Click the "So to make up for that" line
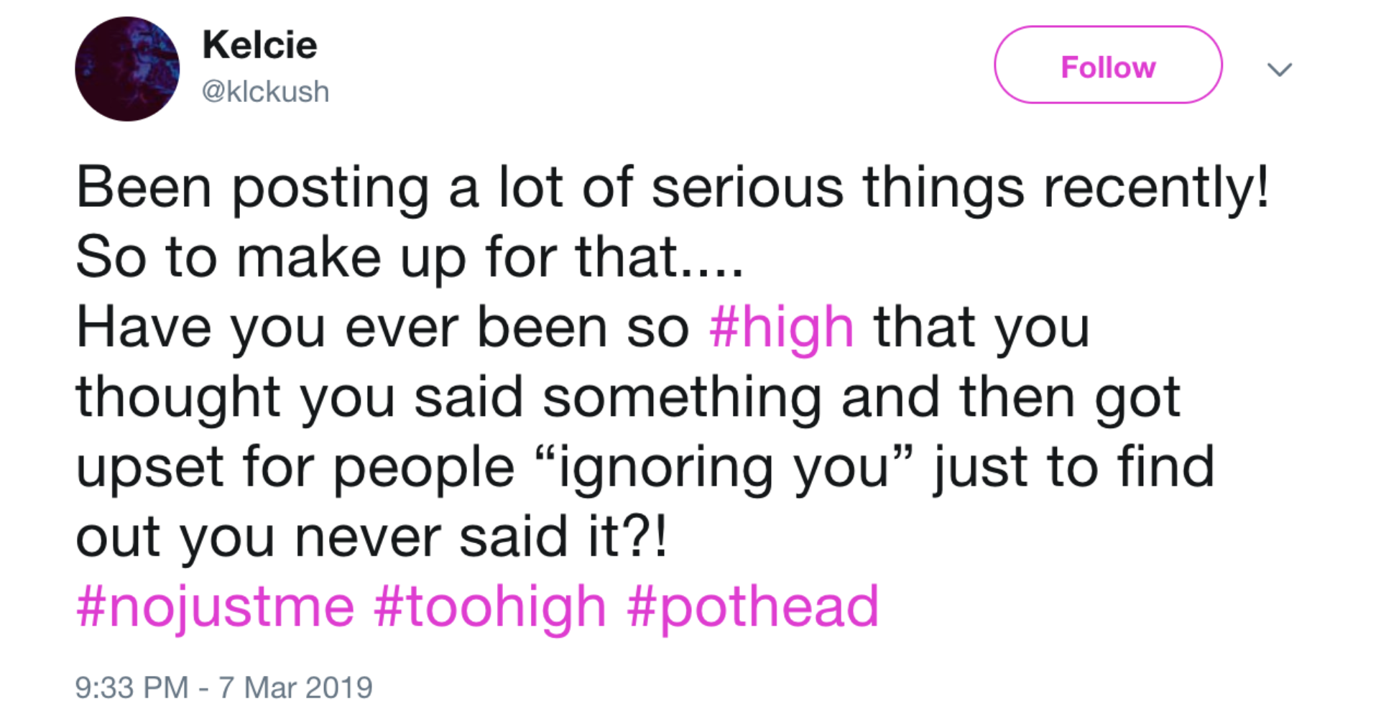 [410, 257]
